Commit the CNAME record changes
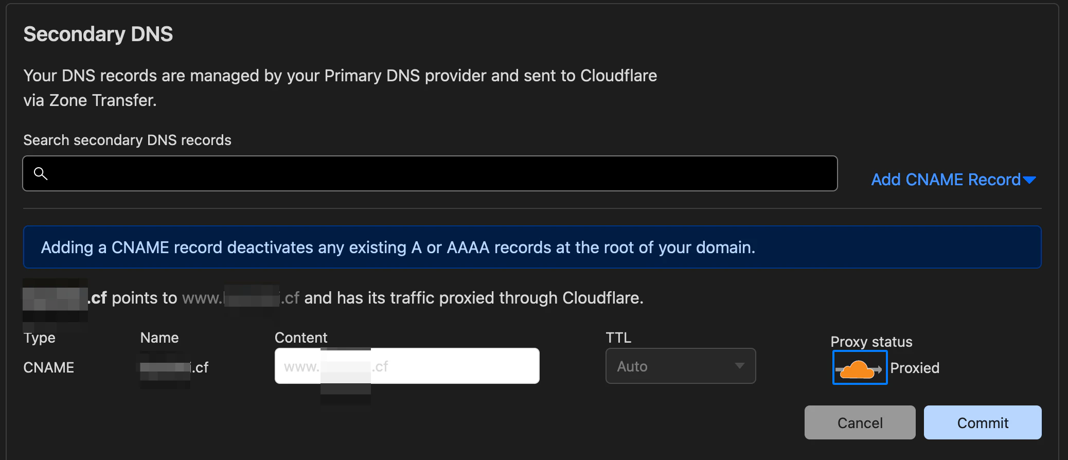 pos(983,422)
